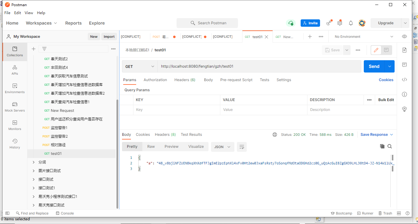Open the Environment quick look eye icon
The width and height of the screenshot is (418, 224).
tap(404, 37)
